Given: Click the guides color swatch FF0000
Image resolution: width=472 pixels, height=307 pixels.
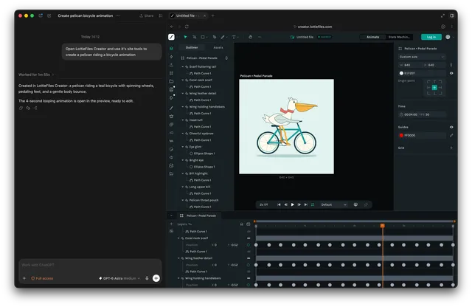Looking at the screenshot, I should tap(401, 135).
